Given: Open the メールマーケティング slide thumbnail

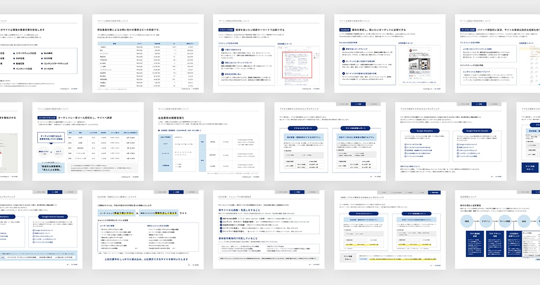Looking at the screenshot, I should tap(88, 142).
